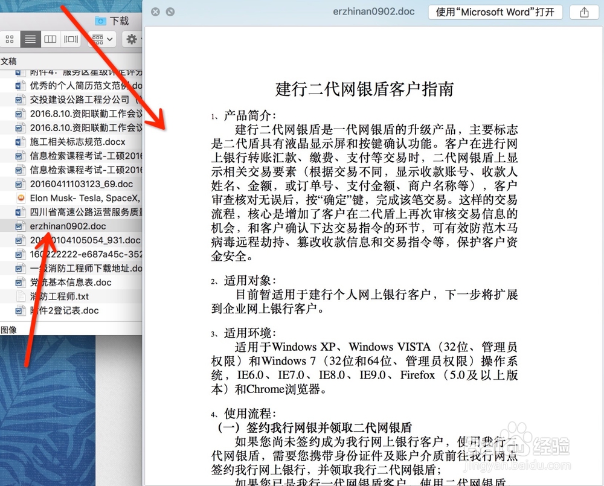Select 优秀的个人简历范文 document
This screenshot has height=486, width=604.
71,86
